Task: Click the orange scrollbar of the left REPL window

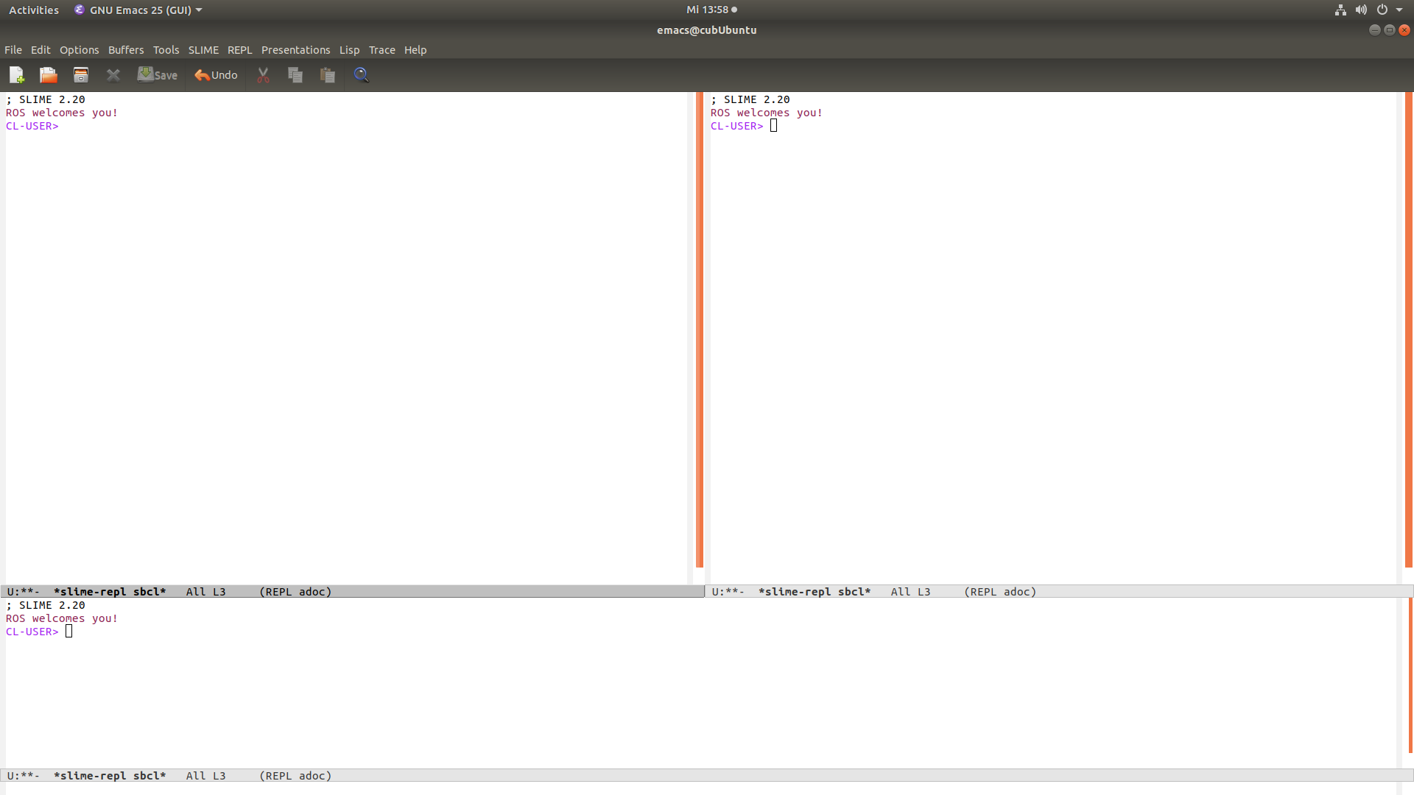Action: [x=700, y=331]
